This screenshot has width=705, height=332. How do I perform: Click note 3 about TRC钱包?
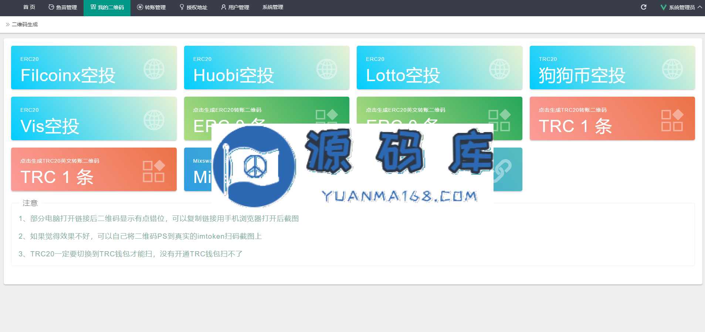[131, 254]
